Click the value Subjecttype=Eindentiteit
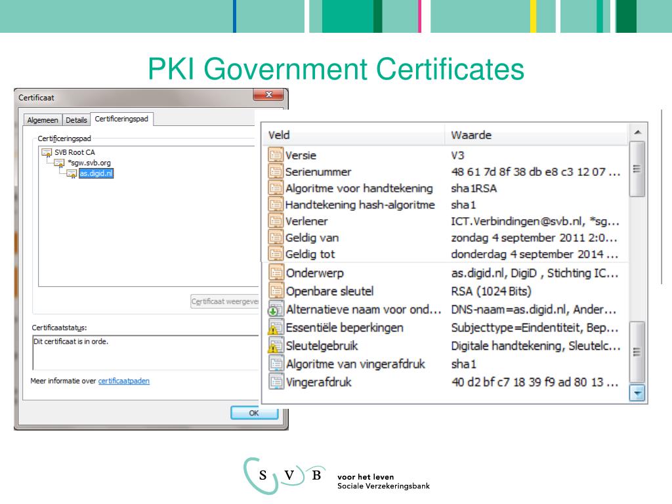Viewport: 672px width, 504px height. (534, 328)
